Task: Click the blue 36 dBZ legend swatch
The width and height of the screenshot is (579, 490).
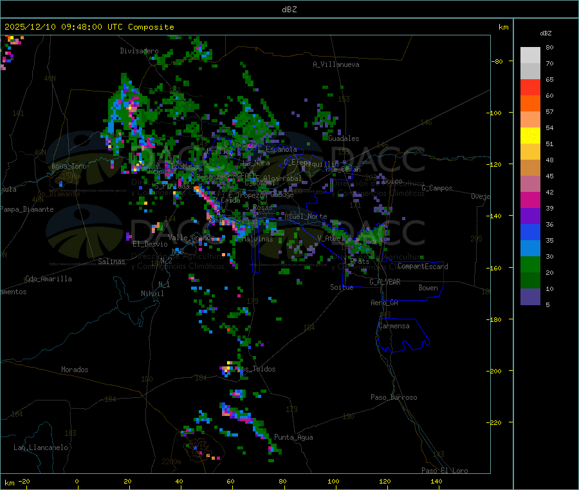Action: click(x=530, y=232)
